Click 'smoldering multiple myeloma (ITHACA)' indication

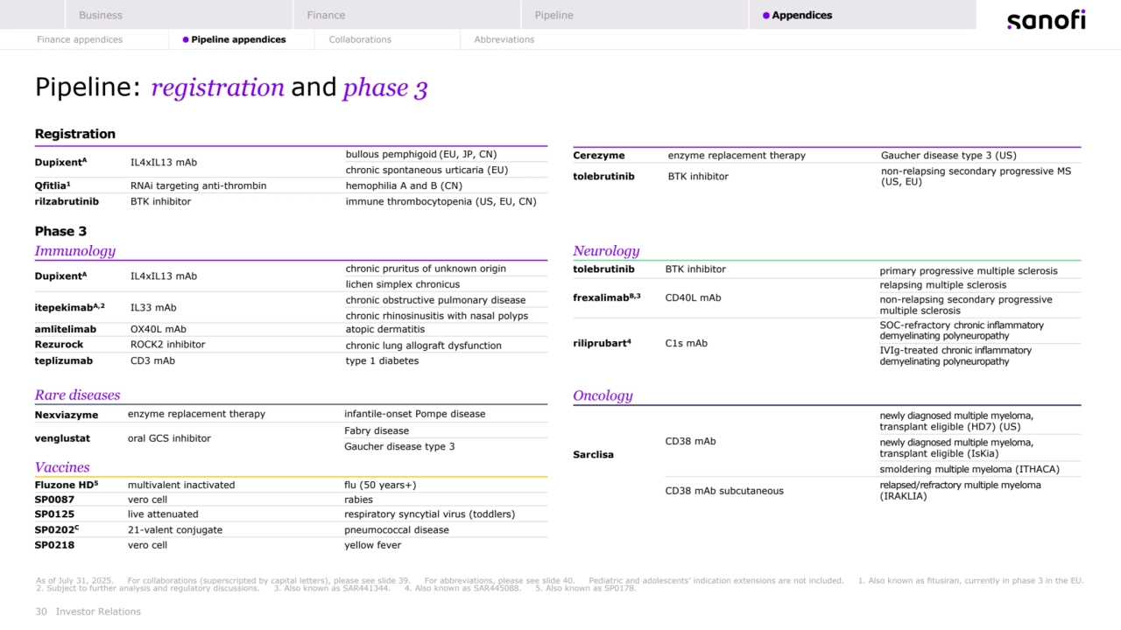[x=969, y=469]
